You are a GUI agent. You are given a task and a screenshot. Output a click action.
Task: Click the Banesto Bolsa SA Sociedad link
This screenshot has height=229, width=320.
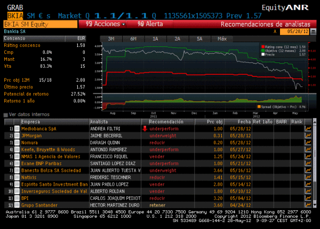(51, 170)
